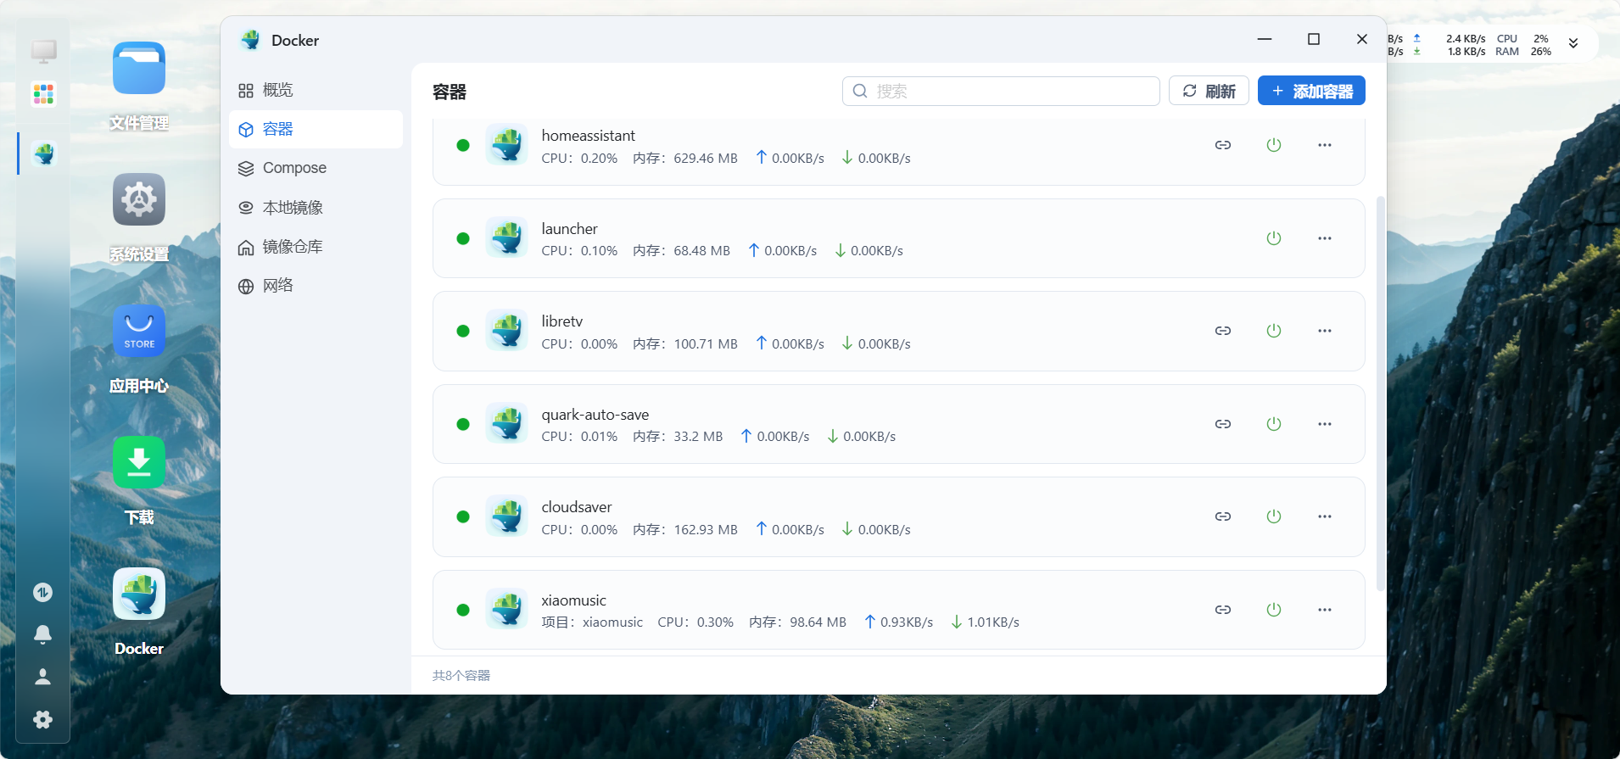Open the Docker desktop shortcut icon
The height and width of the screenshot is (759, 1620).
point(139,594)
